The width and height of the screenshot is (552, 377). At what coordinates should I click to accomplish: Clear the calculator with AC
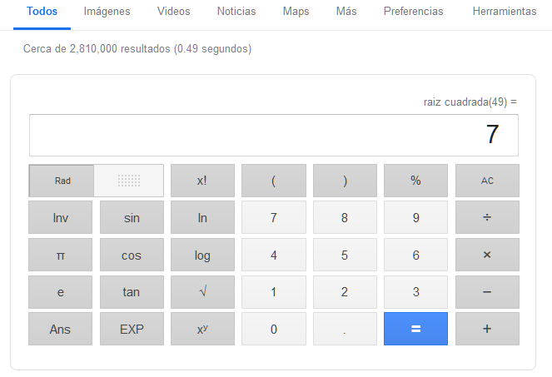487,181
